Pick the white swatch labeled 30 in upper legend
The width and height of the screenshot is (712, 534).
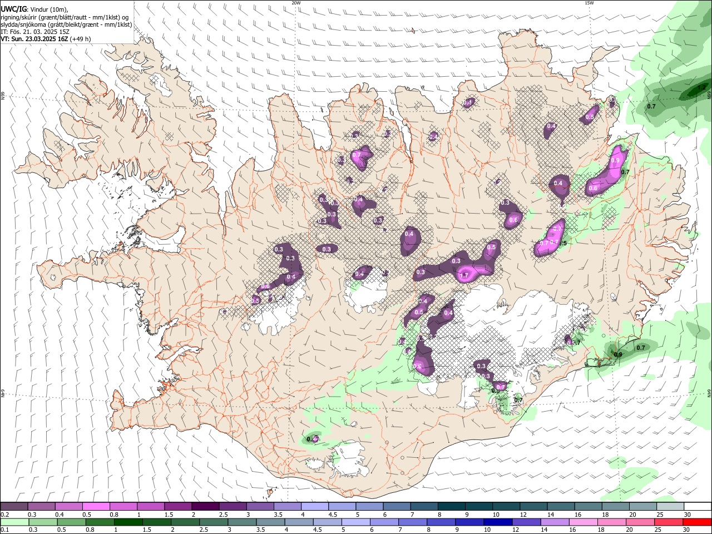click(x=698, y=507)
